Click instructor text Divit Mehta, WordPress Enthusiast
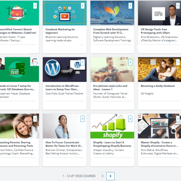 (159, 152)
